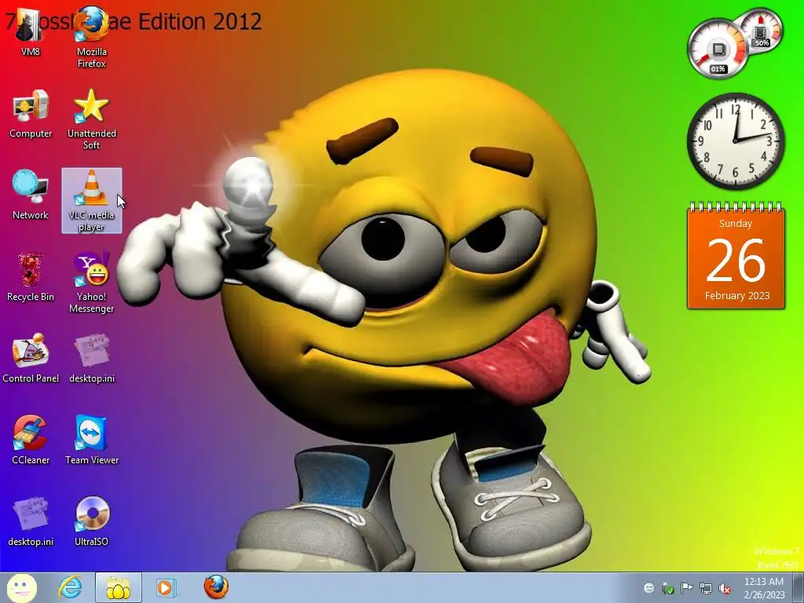
Task: Click the analog clock gadget
Action: (735, 141)
